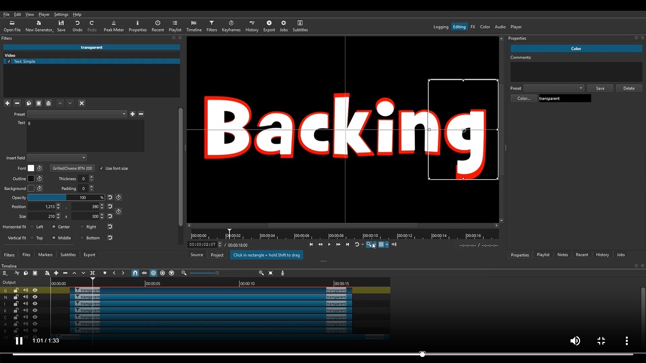Open the Peak Meter panel
Image resolution: width=646 pixels, height=363 pixels.
[x=113, y=26]
